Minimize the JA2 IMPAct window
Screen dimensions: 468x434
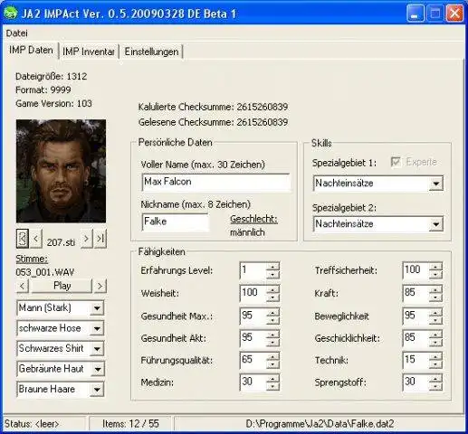pos(415,14)
